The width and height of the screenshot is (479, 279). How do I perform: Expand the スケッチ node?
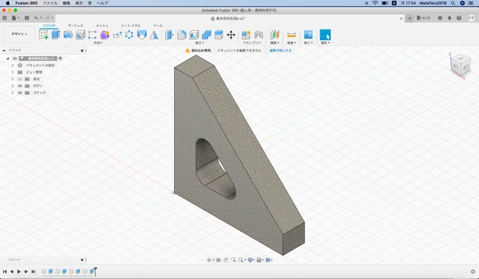(13, 93)
